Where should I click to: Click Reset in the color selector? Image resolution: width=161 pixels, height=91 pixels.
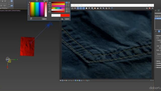coord(44,19)
